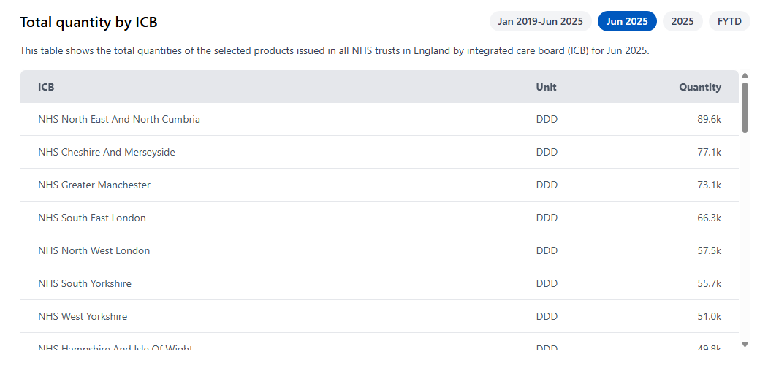768x368 pixels.
Task: Select the NHS North West London row
Action: click(94, 250)
